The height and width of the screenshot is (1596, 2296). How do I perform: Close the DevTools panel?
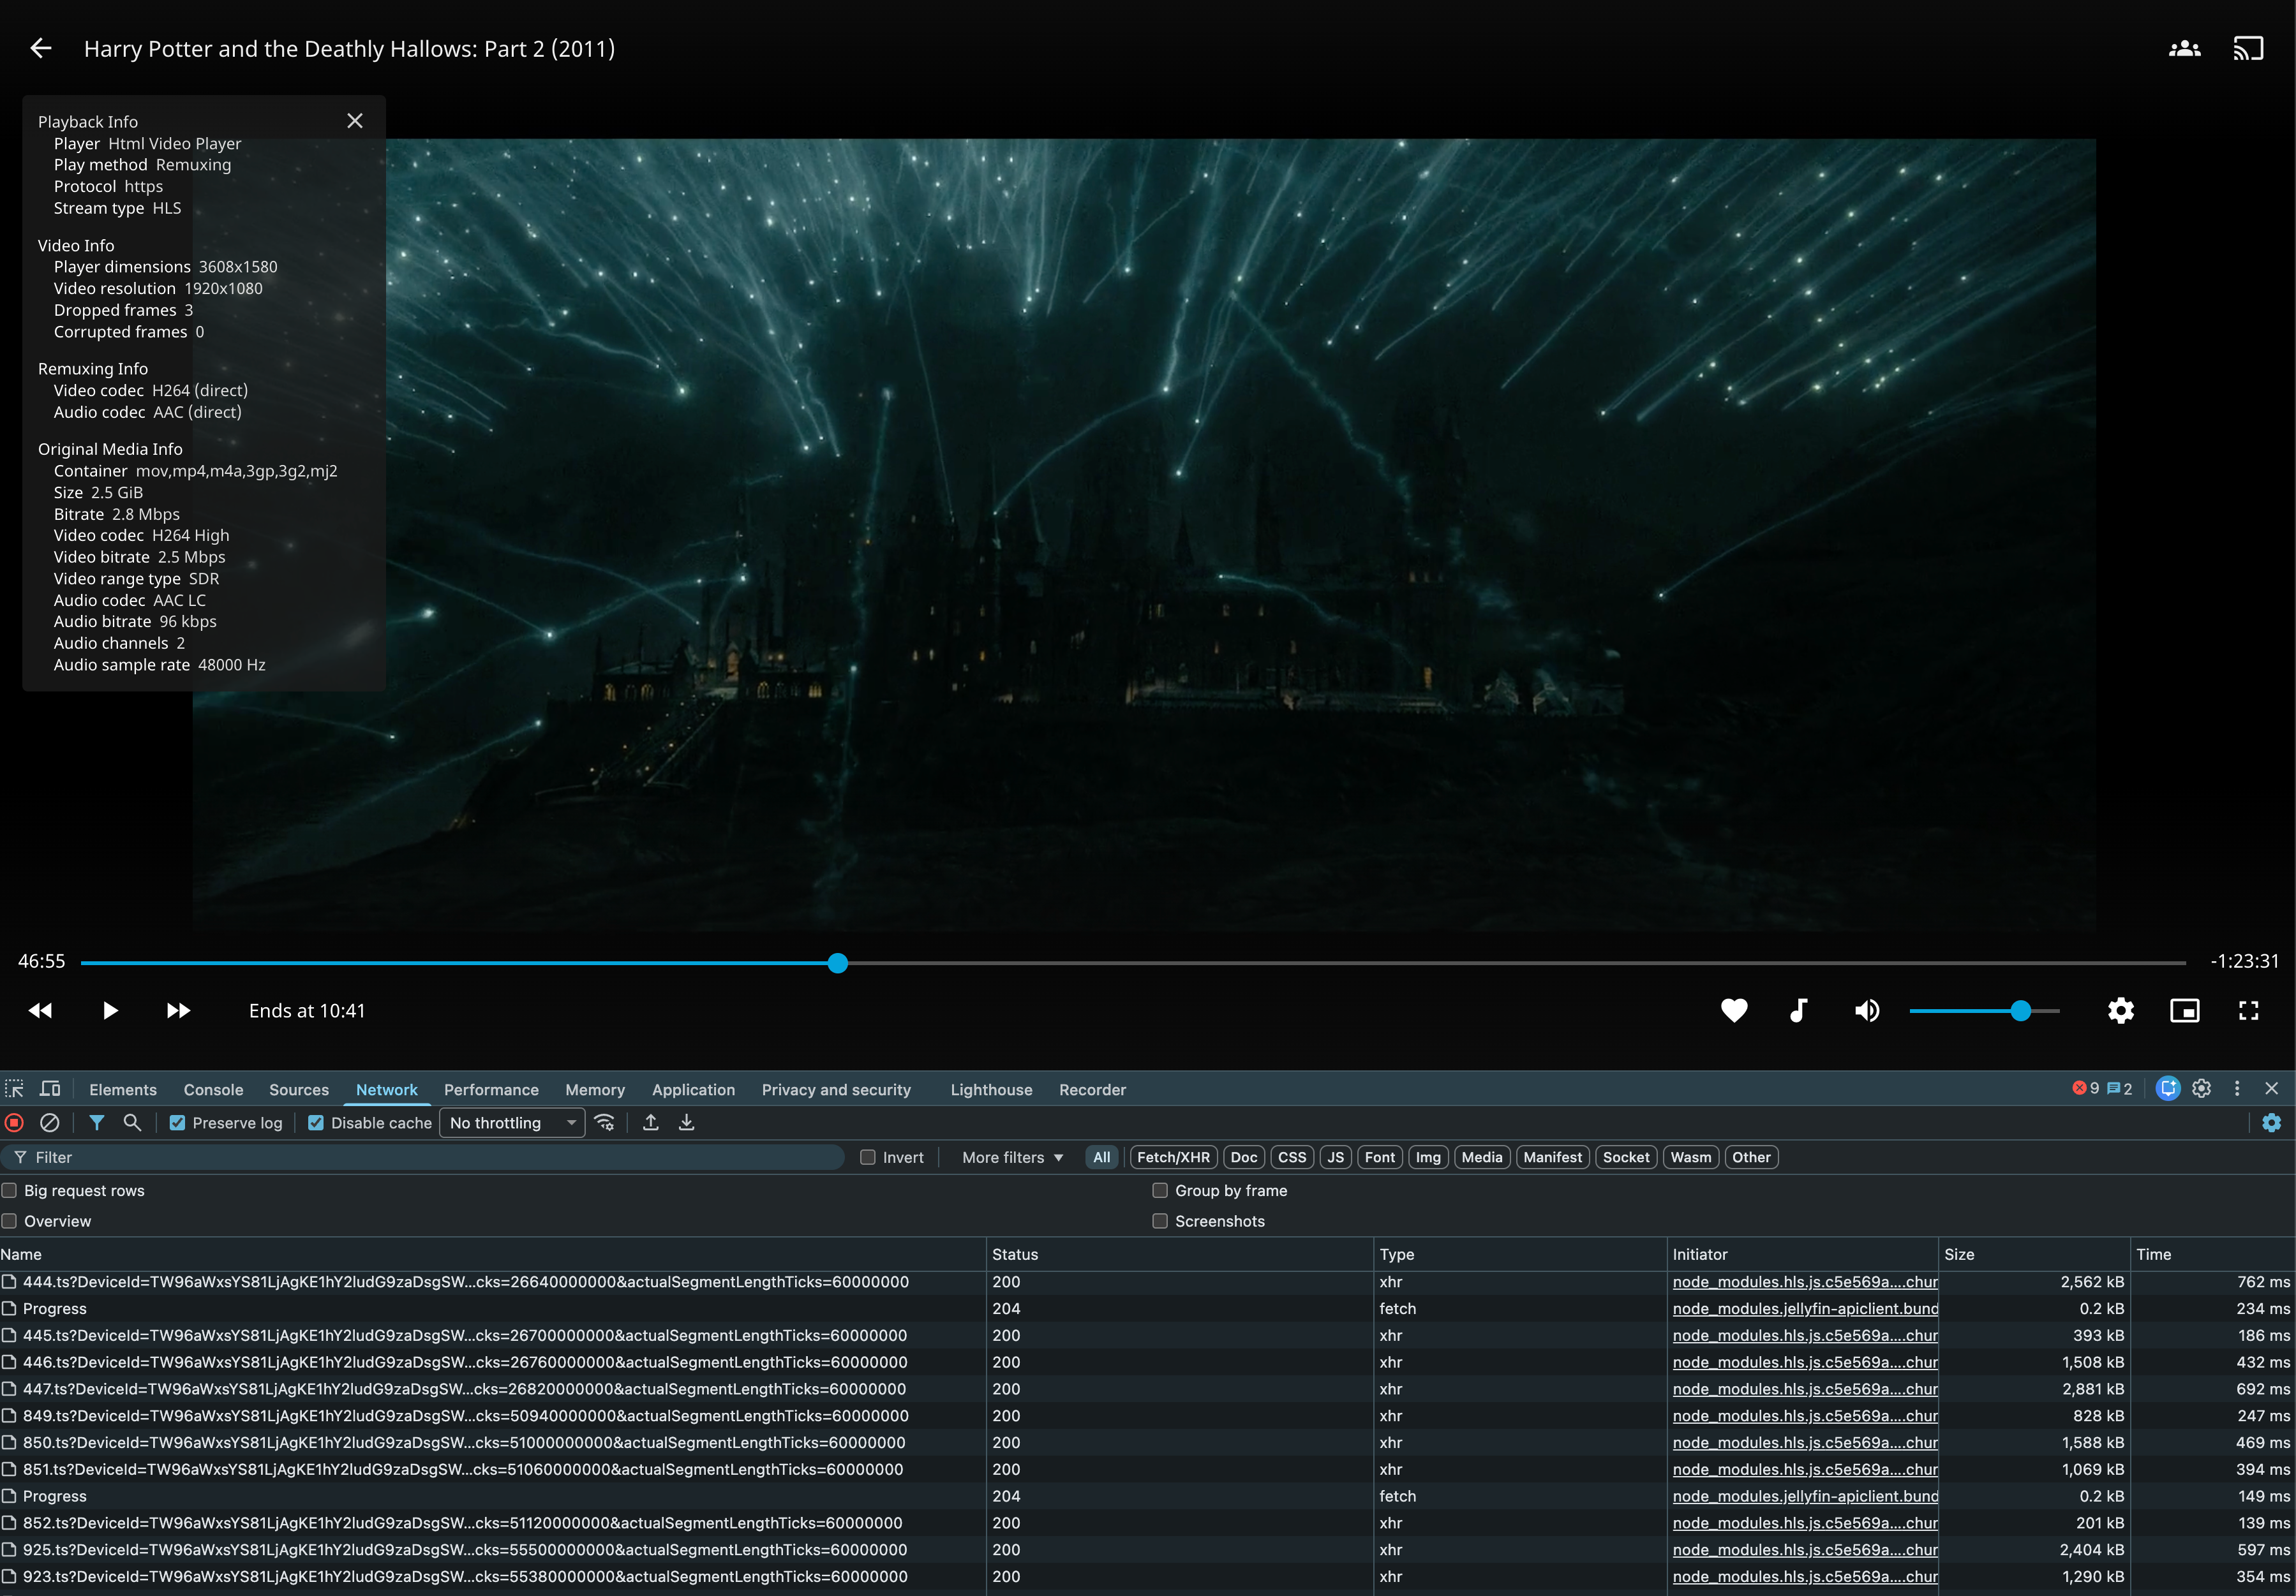2271,1090
